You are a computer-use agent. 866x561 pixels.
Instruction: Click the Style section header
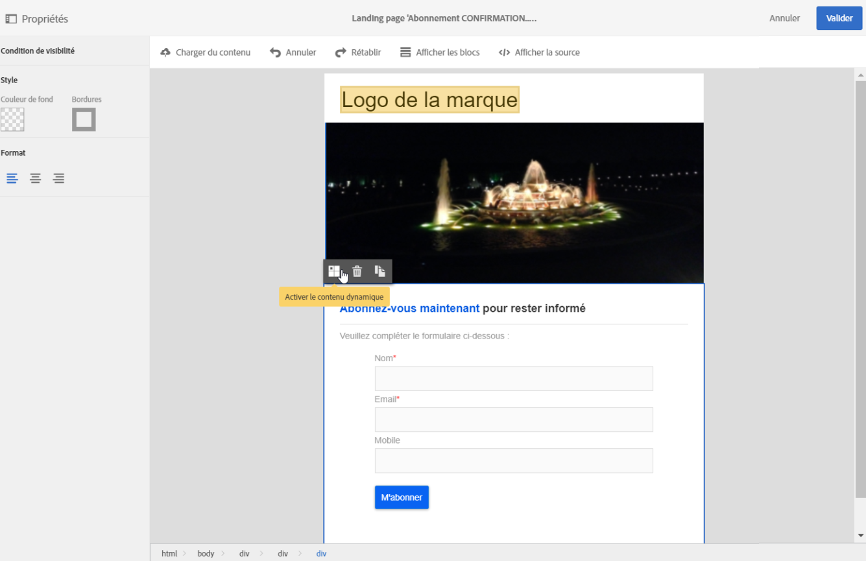[9, 80]
